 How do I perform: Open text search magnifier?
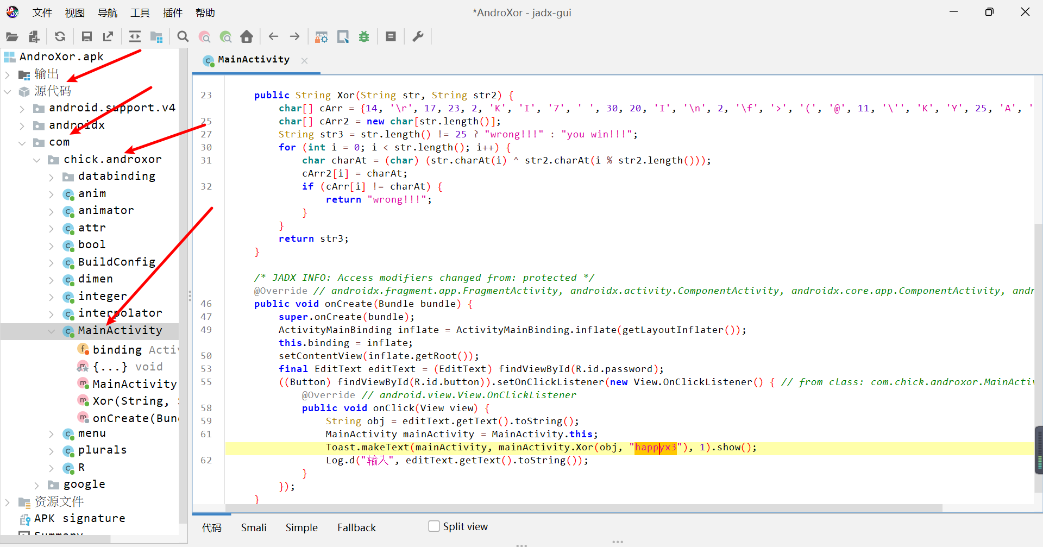183,37
